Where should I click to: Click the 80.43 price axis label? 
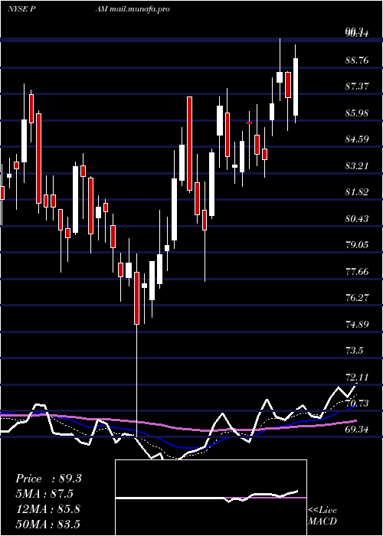(357, 219)
